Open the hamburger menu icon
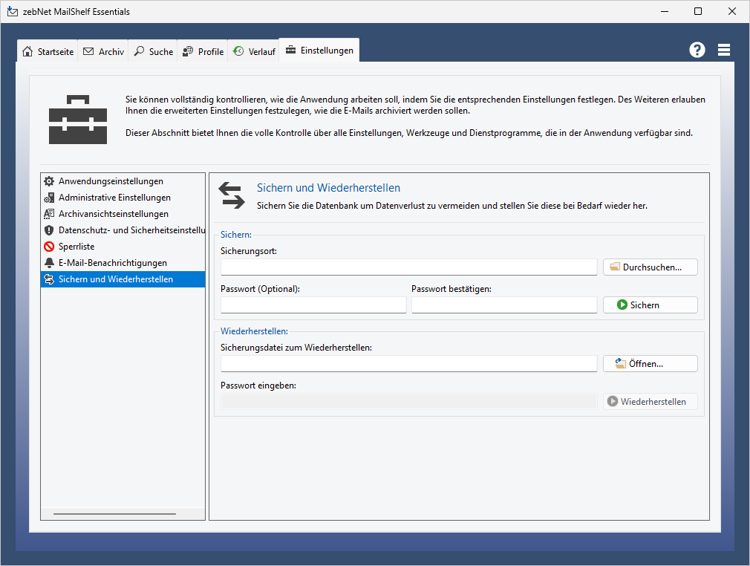The width and height of the screenshot is (750, 566). pyautogui.click(x=724, y=50)
